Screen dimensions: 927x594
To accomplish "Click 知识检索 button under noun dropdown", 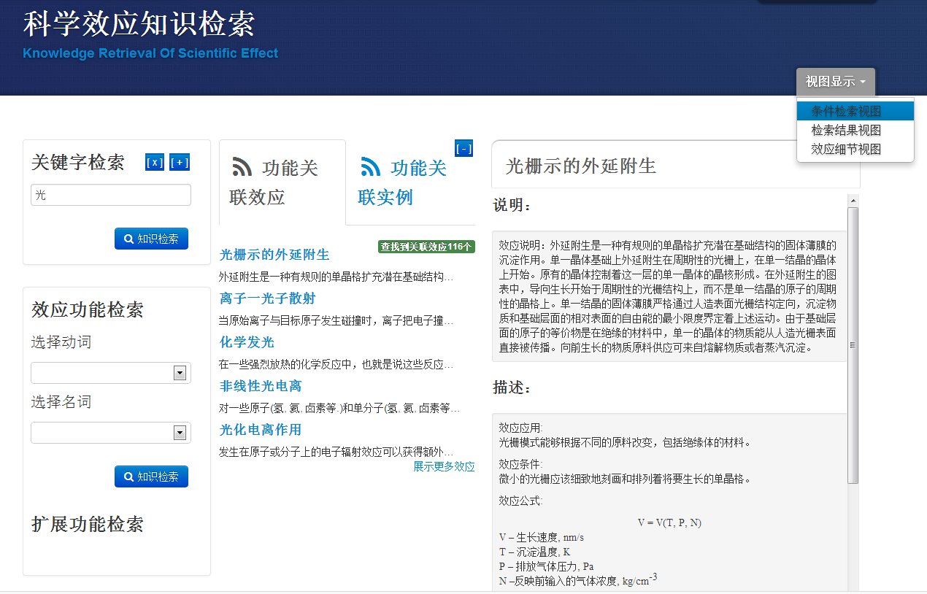I will point(151,477).
